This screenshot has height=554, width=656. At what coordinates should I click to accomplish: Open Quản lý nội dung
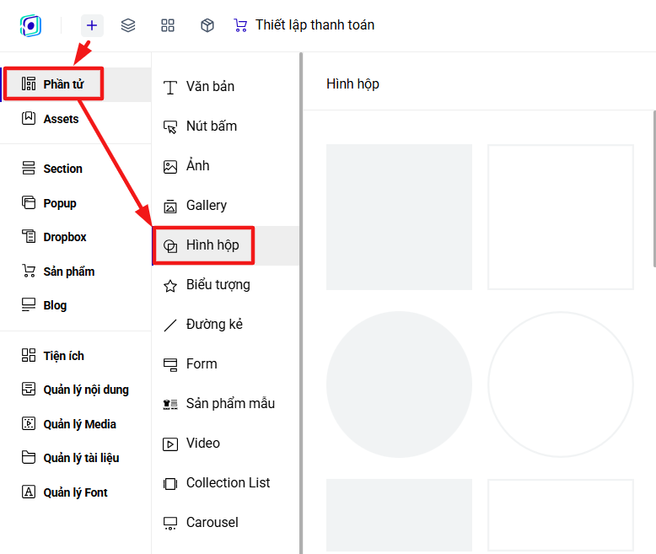tap(76, 390)
